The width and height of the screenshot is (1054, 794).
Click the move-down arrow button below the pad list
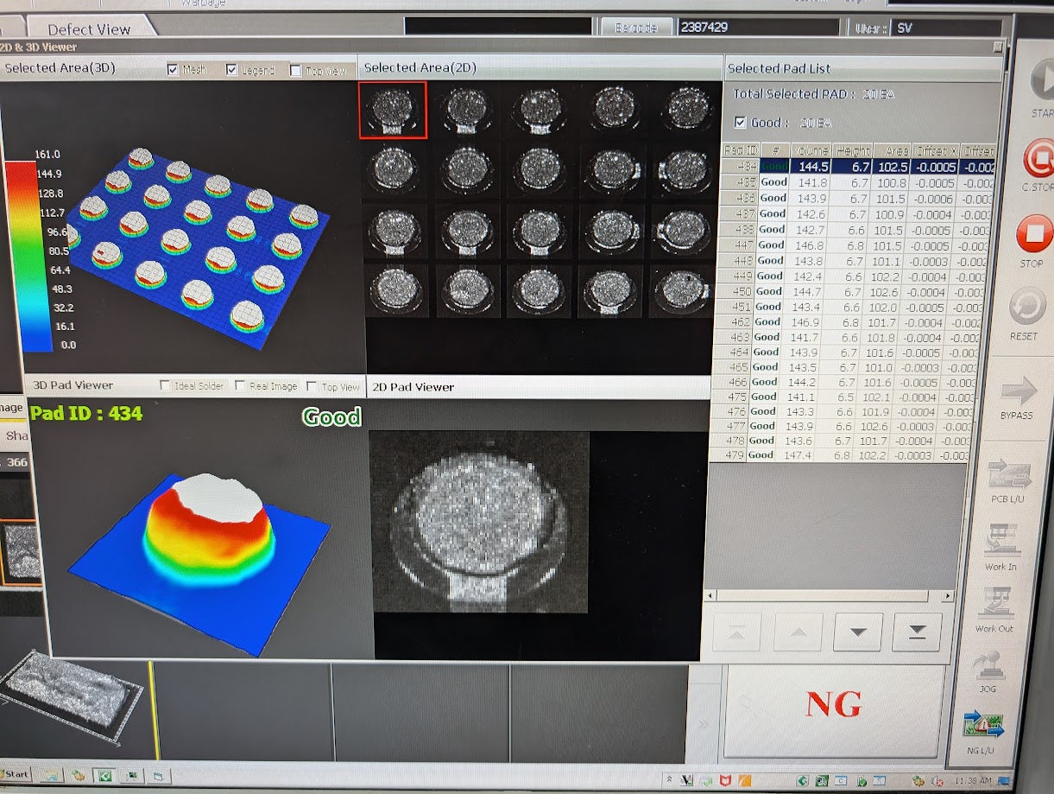click(x=856, y=632)
